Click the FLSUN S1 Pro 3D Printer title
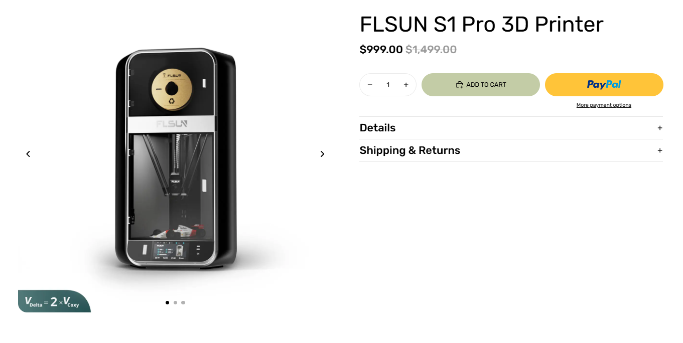Screen dimensions: 683x343 (x=481, y=24)
